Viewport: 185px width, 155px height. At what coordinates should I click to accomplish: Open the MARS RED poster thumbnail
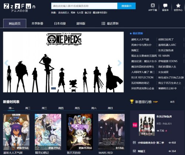point(111,132)
